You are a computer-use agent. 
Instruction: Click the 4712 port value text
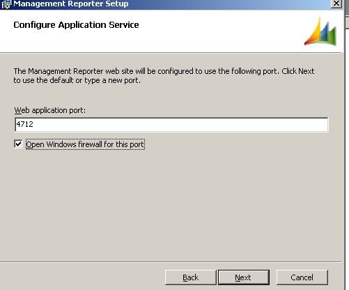[25, 124]
